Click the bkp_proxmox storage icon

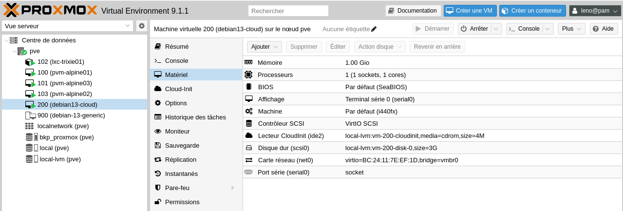(x=32, y=137)
